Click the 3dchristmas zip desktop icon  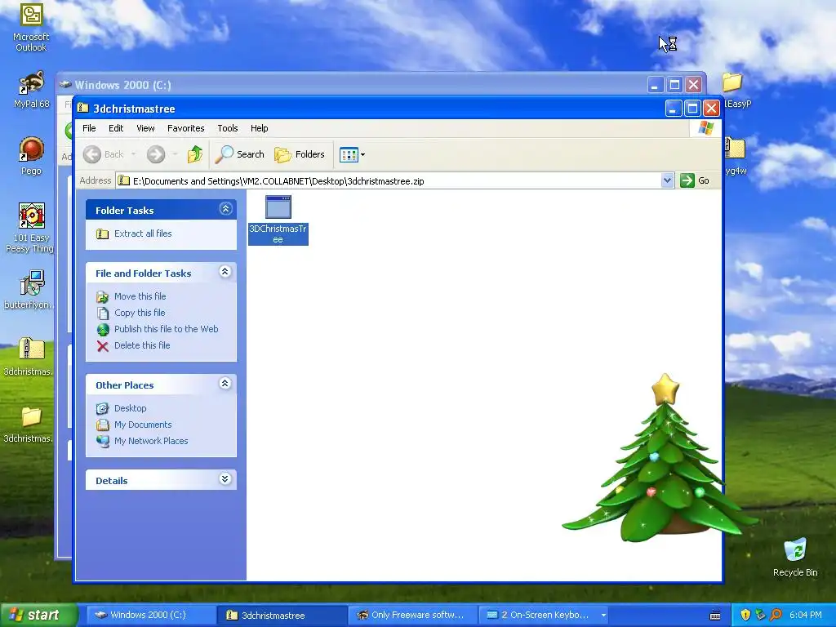coord(30,356)
